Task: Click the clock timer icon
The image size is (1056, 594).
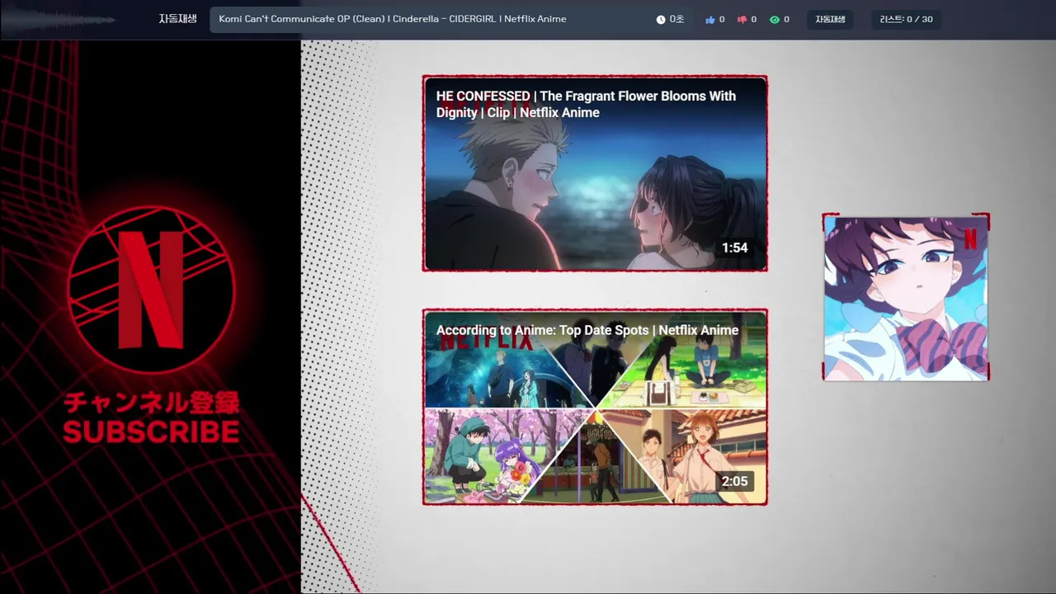Action: tap(661, 19)
